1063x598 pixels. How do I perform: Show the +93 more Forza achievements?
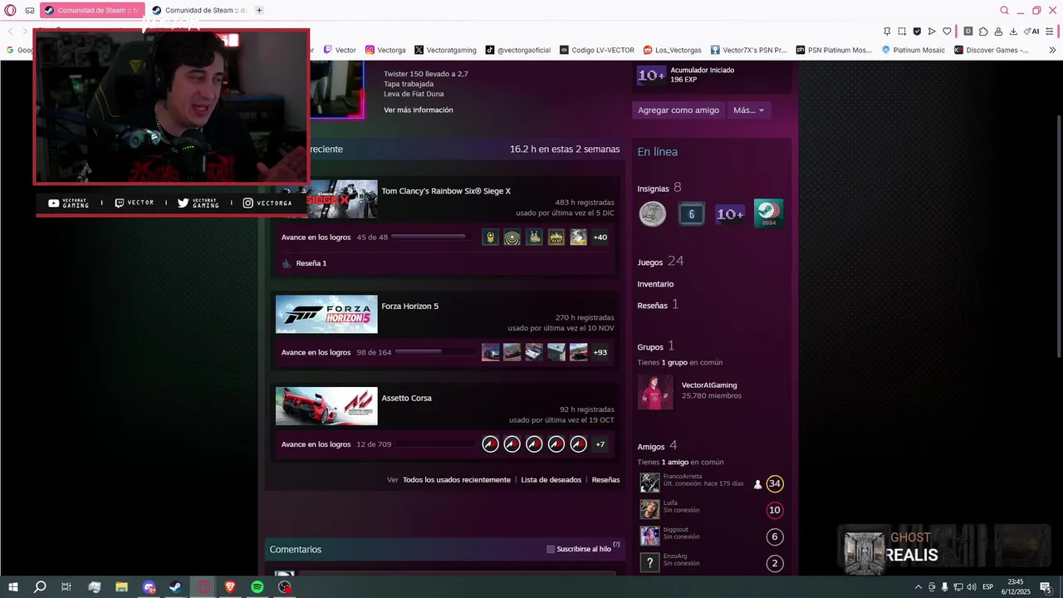(600, 352)
